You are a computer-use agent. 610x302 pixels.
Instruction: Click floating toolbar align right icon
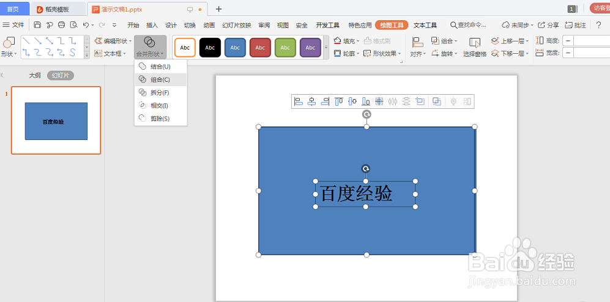[x=325, y=101]
